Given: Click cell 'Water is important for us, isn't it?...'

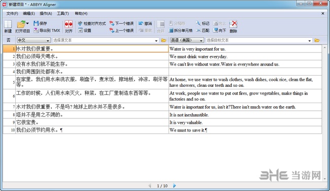Looking at the screenshot, I should click(245, 107).
